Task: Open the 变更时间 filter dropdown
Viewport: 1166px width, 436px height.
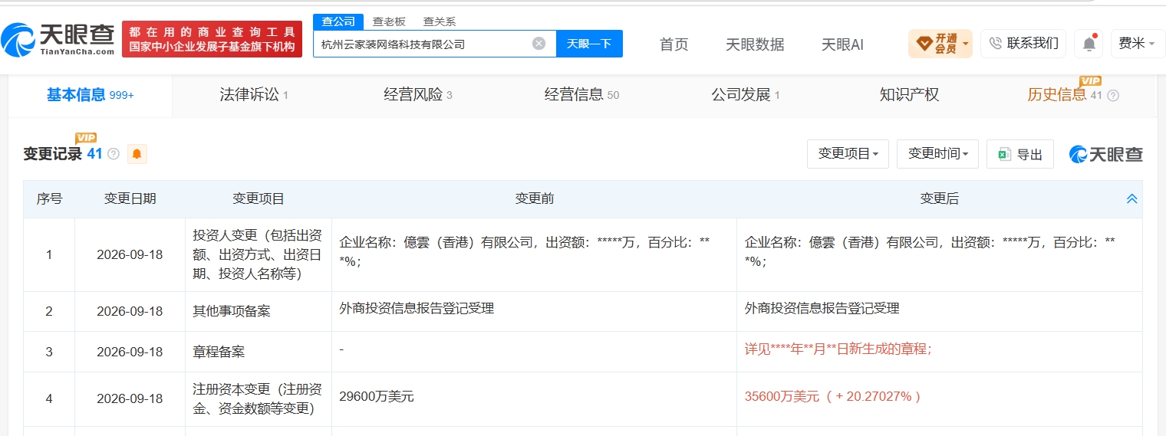Action: pos(938,154)
